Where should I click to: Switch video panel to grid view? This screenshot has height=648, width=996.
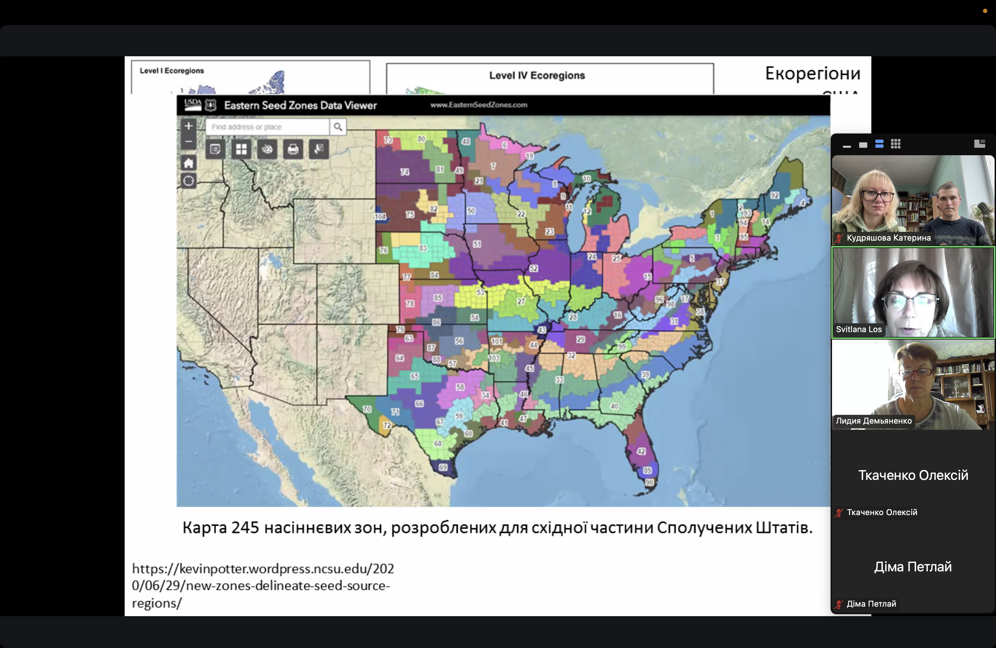click(x=896, y=144)
